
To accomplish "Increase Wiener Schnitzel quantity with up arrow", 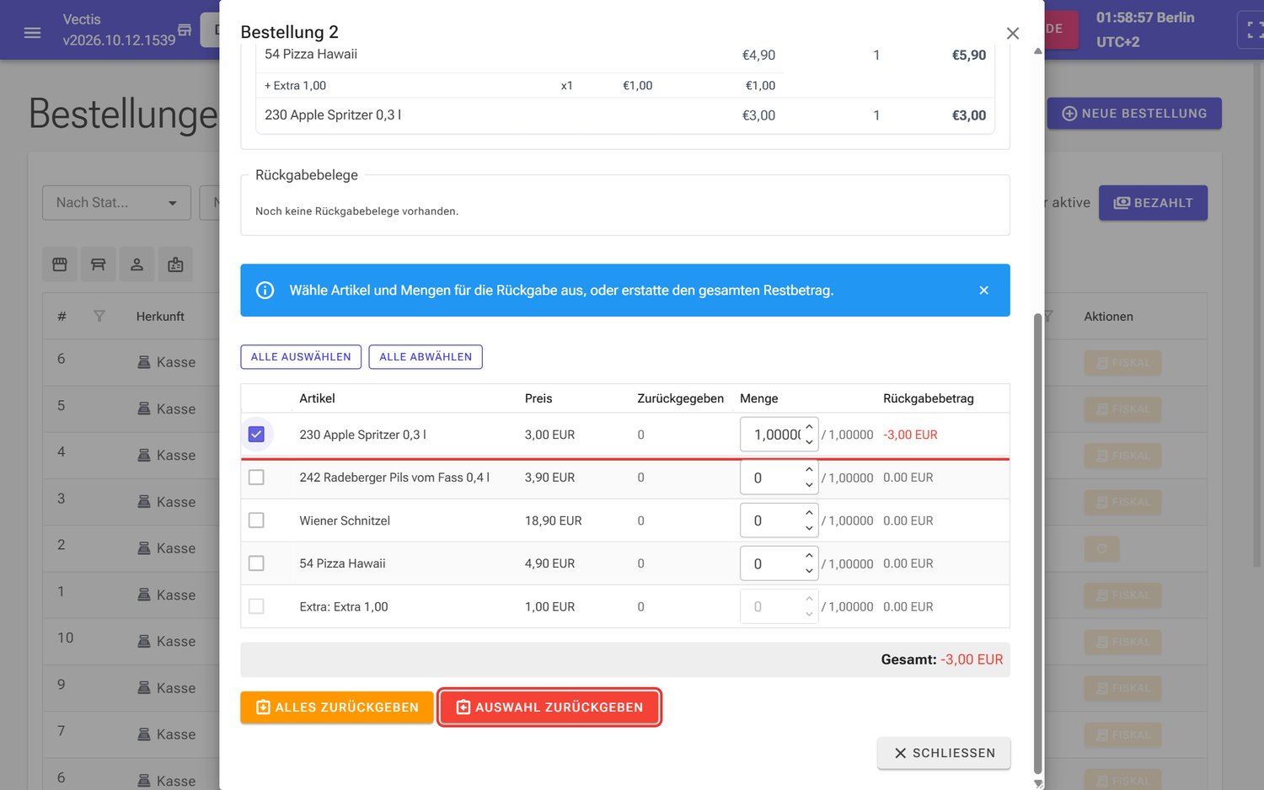I will [809, 513].
